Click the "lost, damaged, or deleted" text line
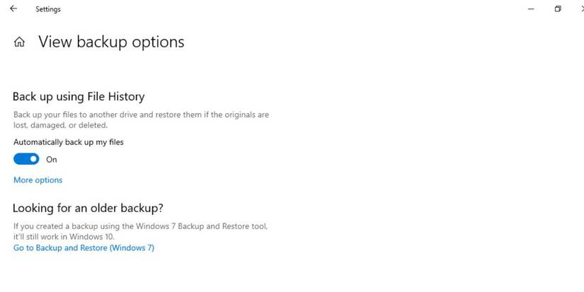Image resolution: width=584 pixels, height=292 pixels. click(x=60, y=125)
